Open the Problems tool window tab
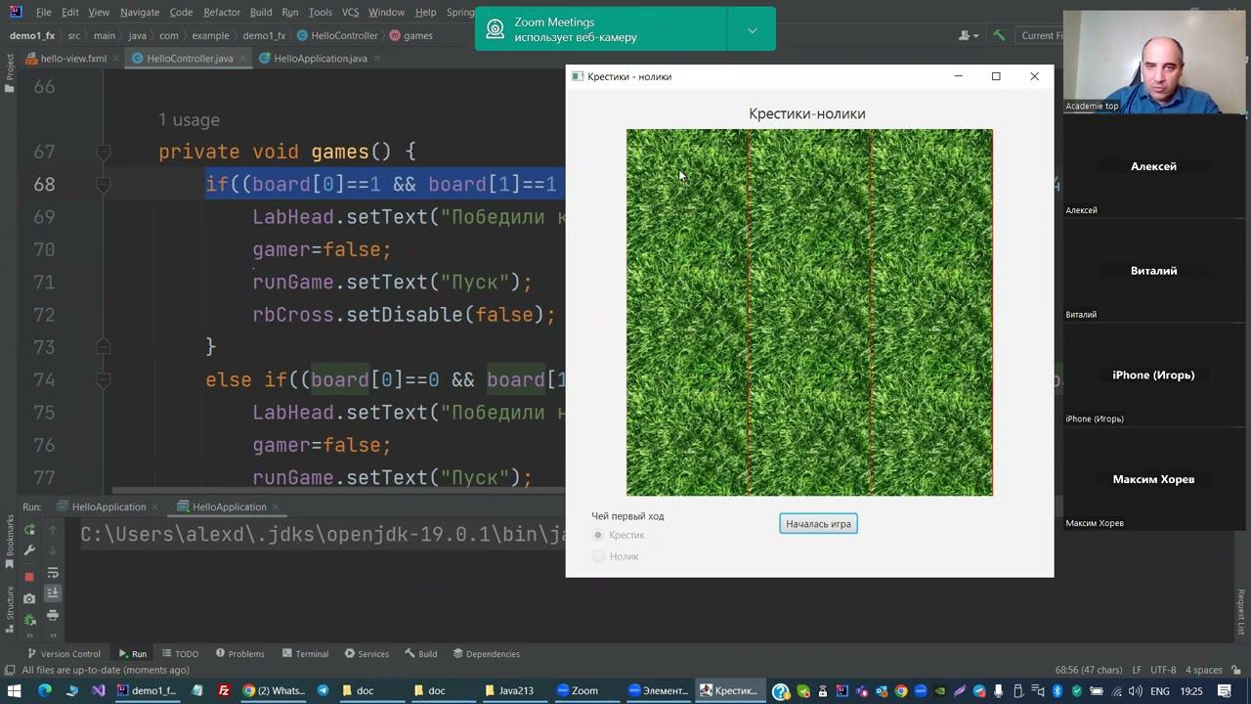The height and width of the screenshot is (704, 1251). point(240,653)
